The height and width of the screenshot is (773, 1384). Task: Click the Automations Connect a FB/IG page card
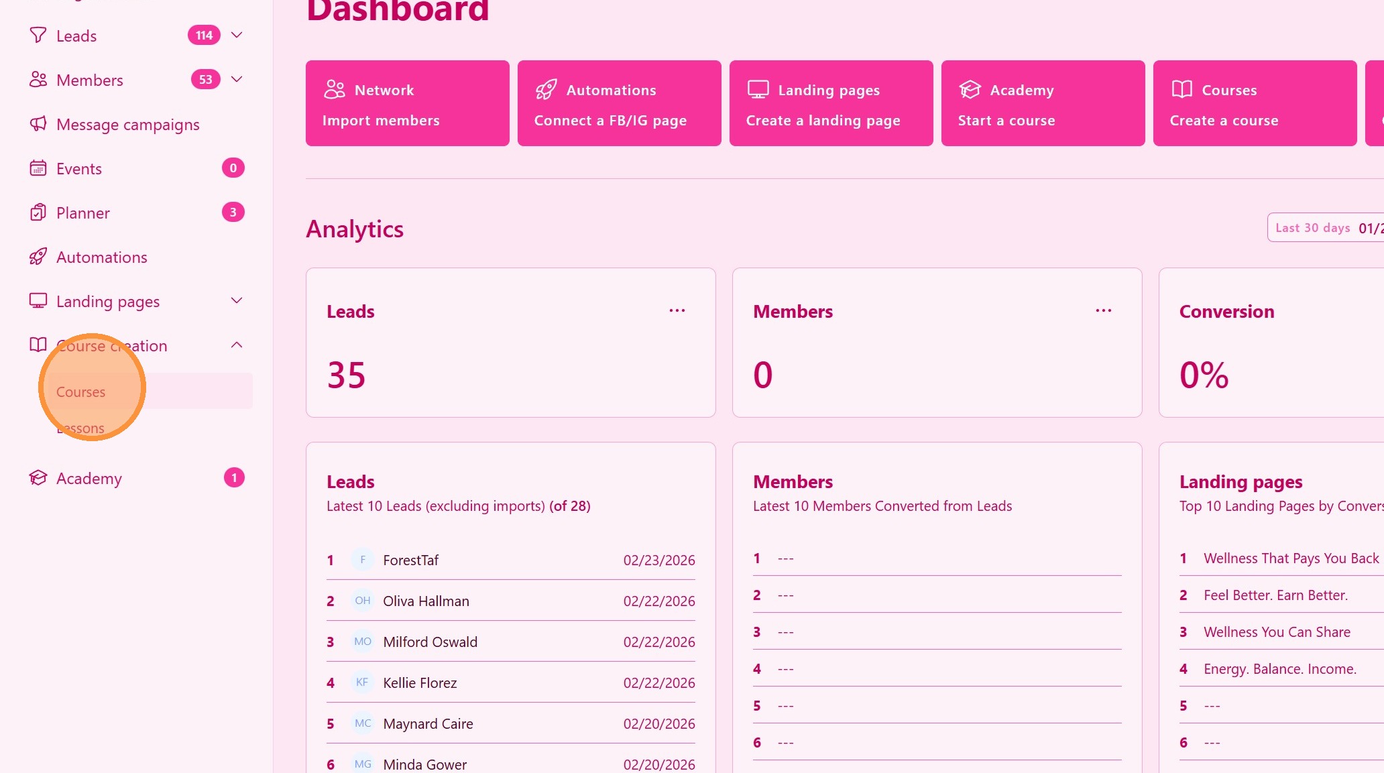(619, 103)
